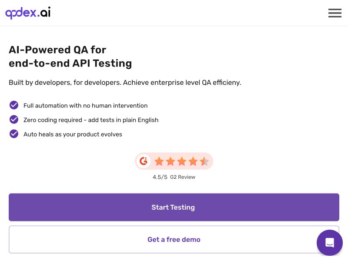Click the Zero coding required bullet text
The width and height of the screenshot is (348, 261).
(x=91, y=120)
